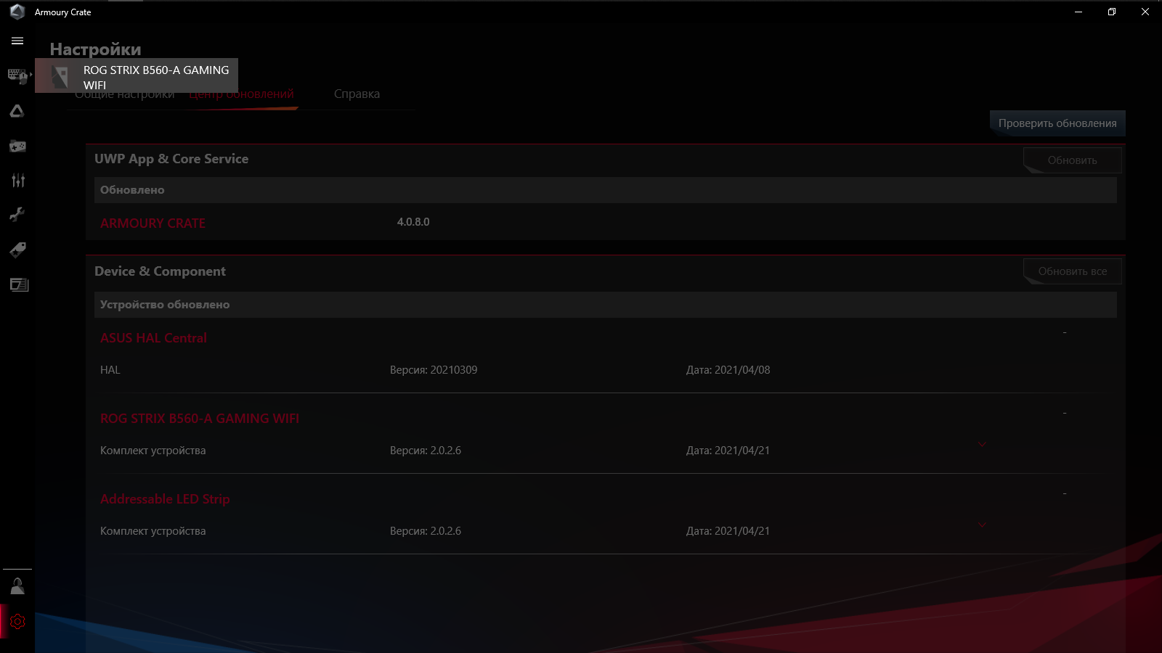Click the Addressable LED Strip heading
The image size is (1162, 653).
(x=165, y=499)
